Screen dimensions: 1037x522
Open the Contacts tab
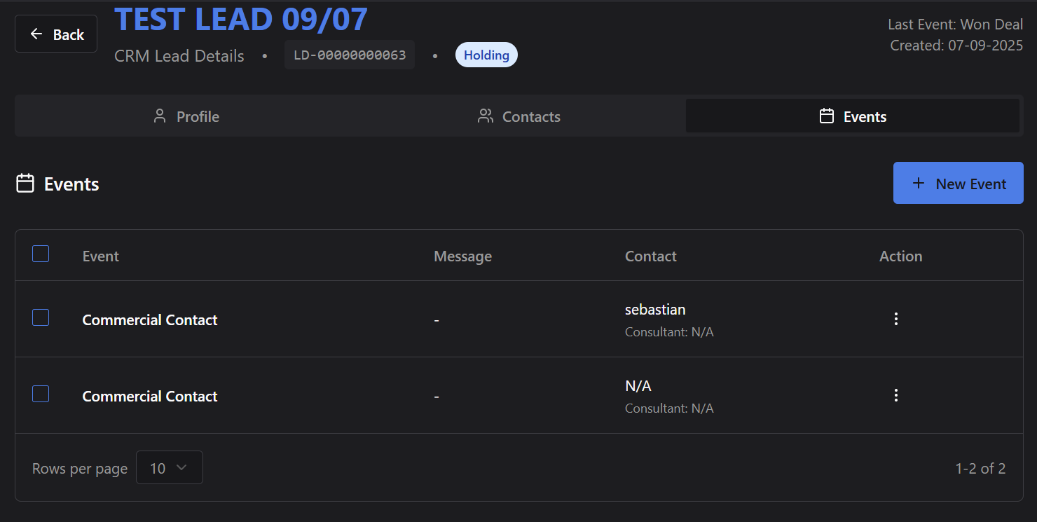tap(518, 116)
